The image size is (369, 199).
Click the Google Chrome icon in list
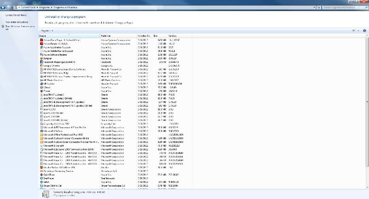(x=42, y=66)
